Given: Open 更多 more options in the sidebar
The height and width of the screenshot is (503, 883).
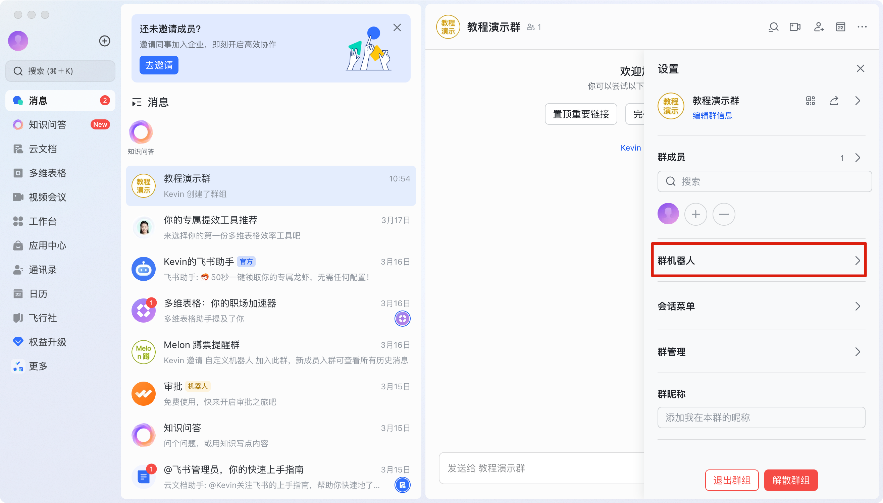Looking at the screenshot, I should 60,366.
